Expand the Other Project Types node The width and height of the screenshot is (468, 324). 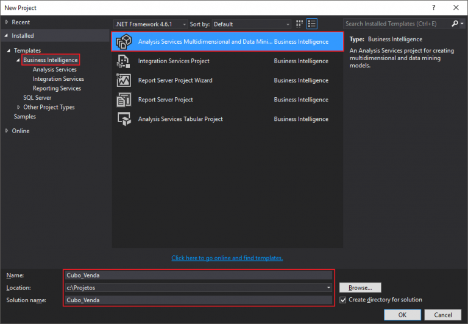(18, 107)
